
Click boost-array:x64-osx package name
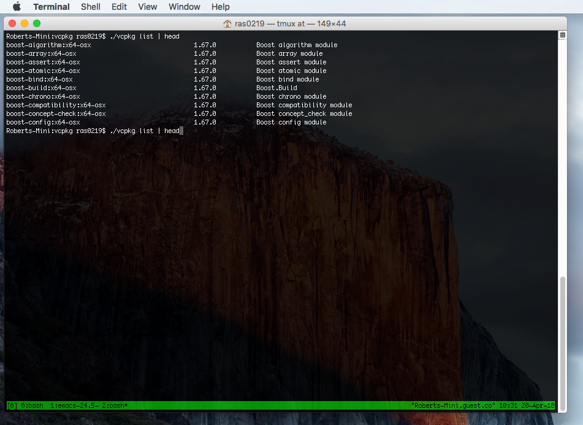[x=41, y=53]
